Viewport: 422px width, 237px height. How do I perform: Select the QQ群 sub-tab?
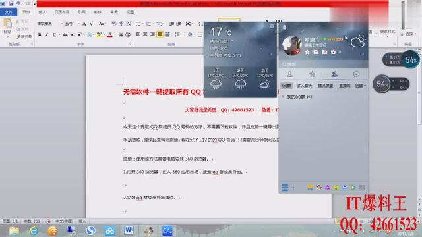[x=286, y=86]
